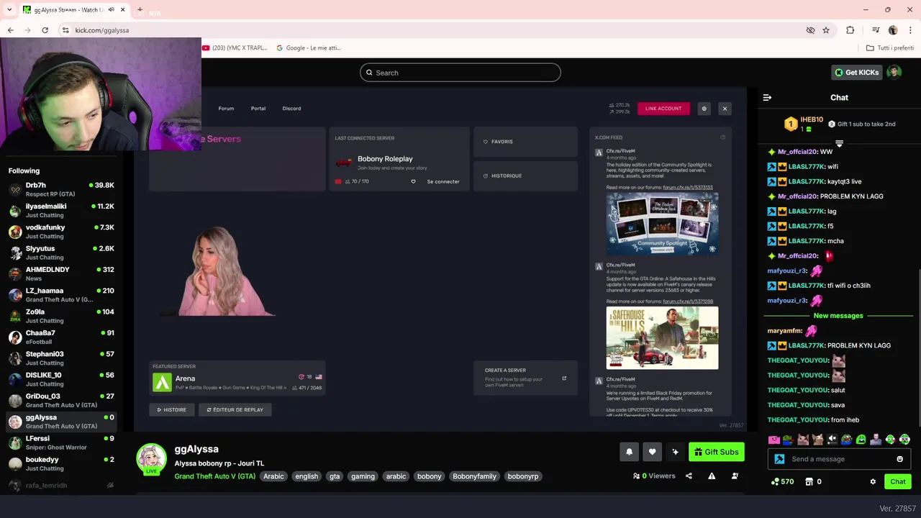Click the Grand Theft Auto V (GTA) category link

pos(214,476)
